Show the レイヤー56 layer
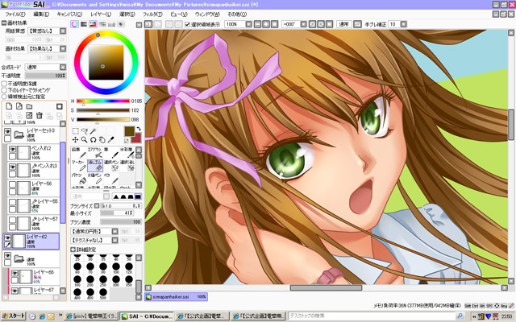516x322 pixels. point(13,184)
